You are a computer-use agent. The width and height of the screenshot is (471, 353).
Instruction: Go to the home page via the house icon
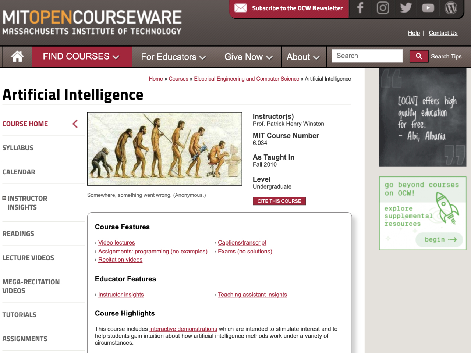coord(17,56)
